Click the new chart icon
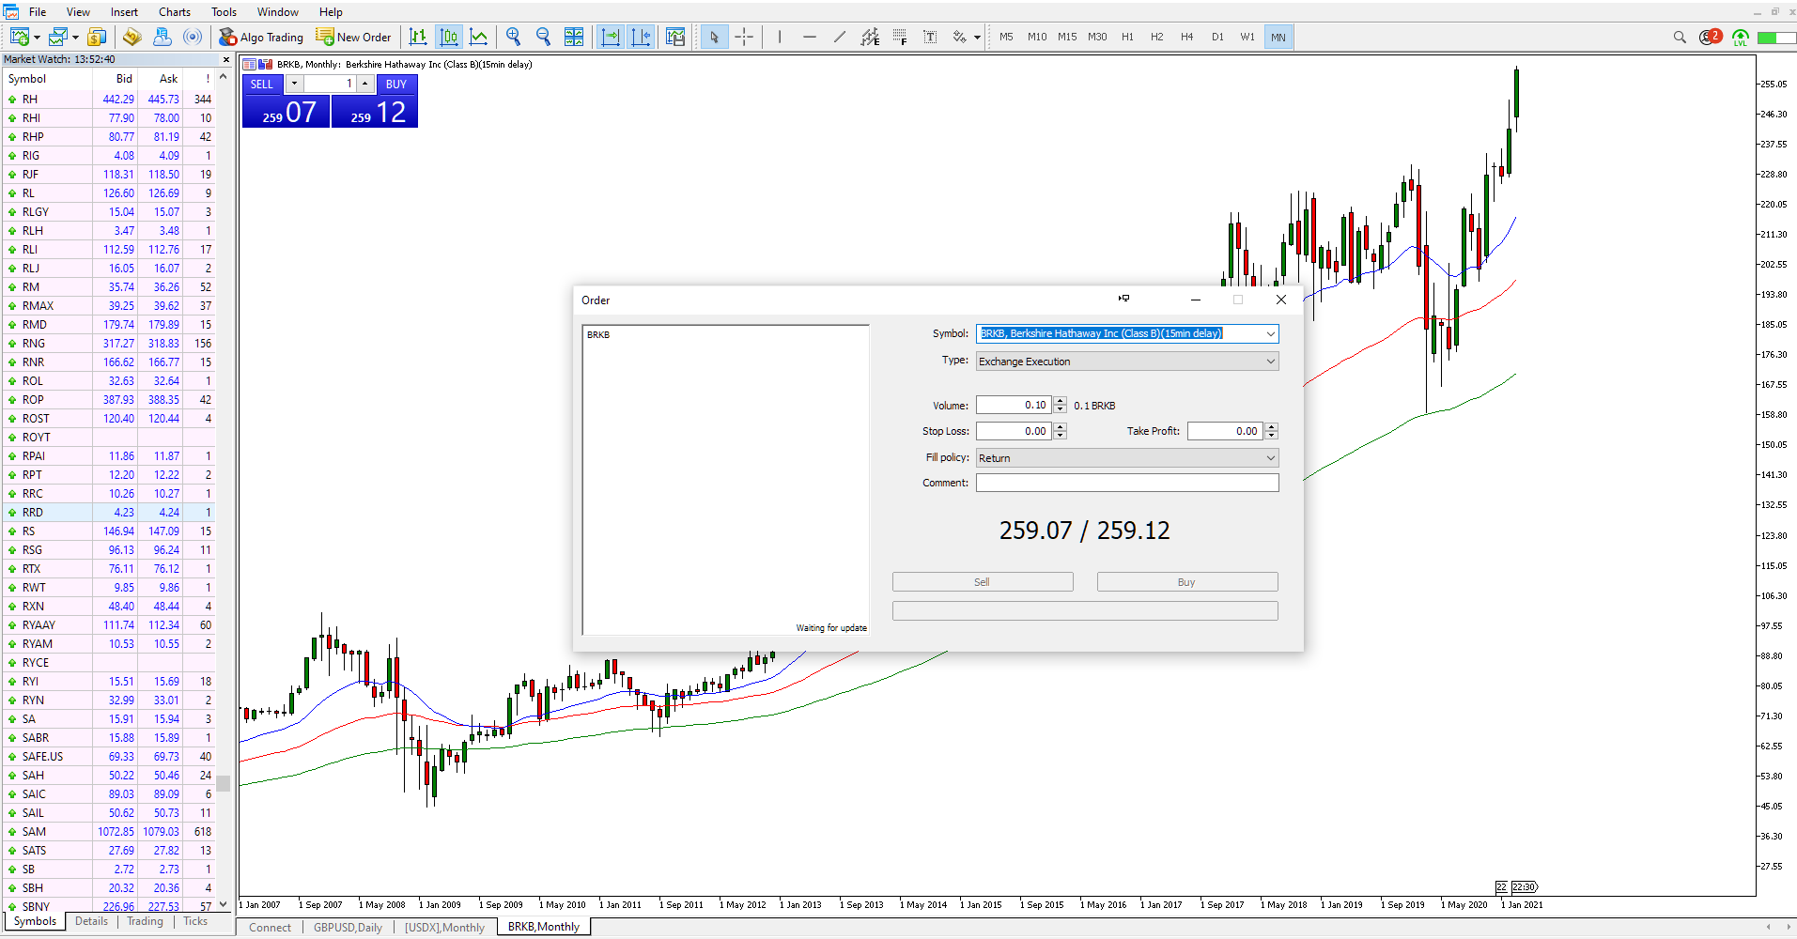 [x=19, y=37]
